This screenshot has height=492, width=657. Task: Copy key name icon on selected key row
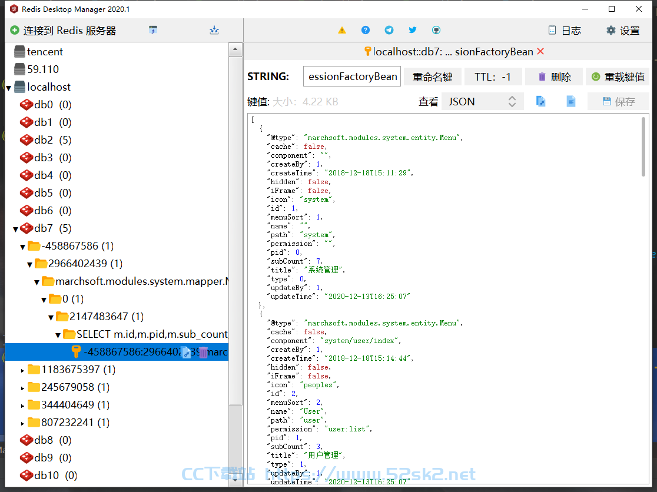186,353
